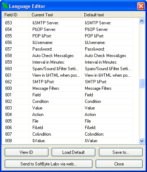Select row 658 Auto Check Messa&ges
The image size is (147, 172).
[x=67, y=56]
